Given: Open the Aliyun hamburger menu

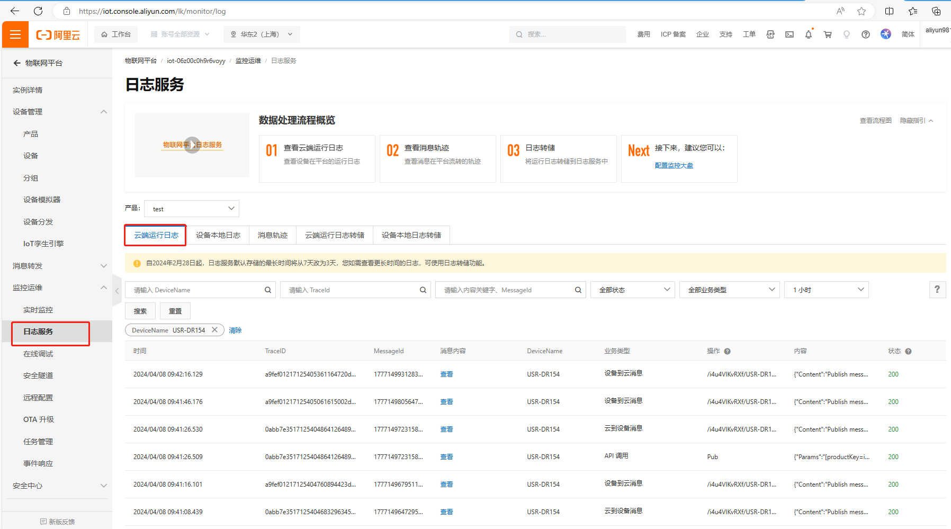Looking at the screenshot, I should click(15, 34).
